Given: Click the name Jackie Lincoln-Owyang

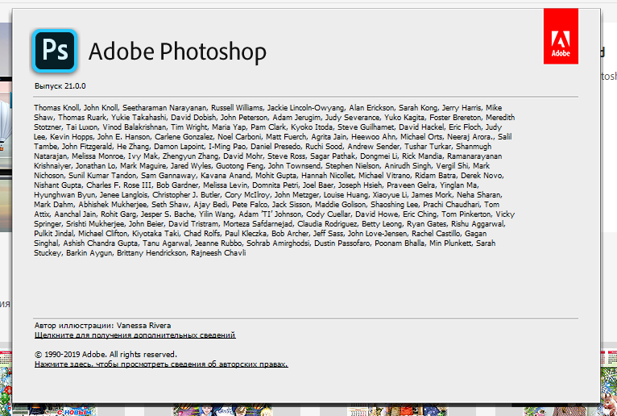Looking at the screenshot, I should tap(306, 107).
